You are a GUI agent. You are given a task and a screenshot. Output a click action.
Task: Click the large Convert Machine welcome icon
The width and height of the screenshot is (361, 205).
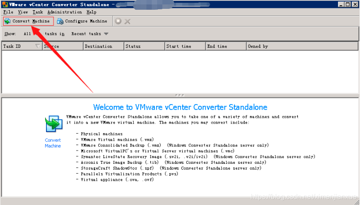pos(54,124)
